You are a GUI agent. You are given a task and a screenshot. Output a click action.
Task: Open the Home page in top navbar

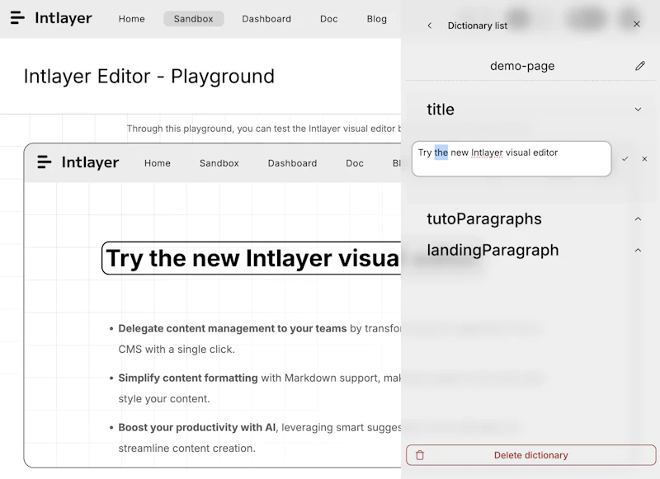point(132,19)
